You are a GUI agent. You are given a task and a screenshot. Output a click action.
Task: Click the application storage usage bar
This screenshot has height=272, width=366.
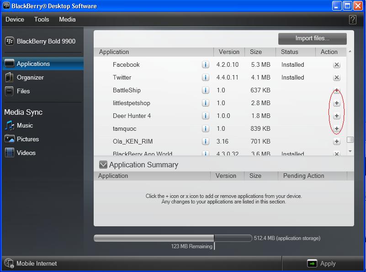click(x=173, y=238)
